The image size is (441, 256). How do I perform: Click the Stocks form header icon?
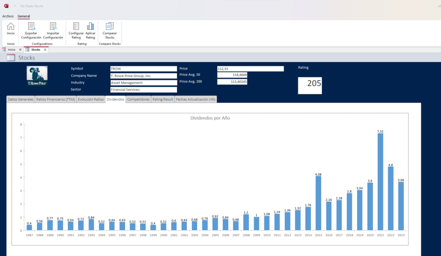(x=11, y=58)
